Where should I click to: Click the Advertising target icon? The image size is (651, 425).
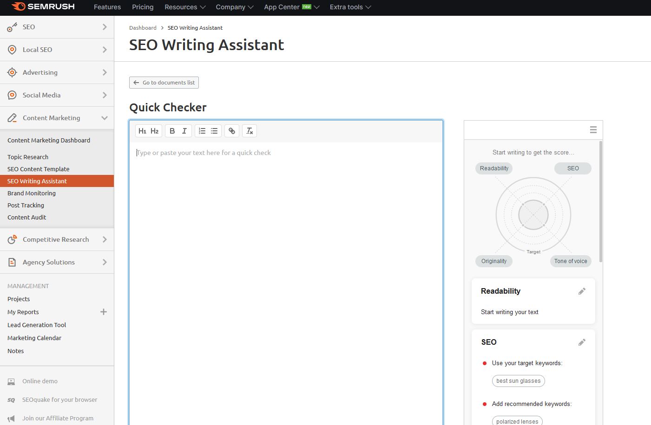12,72
